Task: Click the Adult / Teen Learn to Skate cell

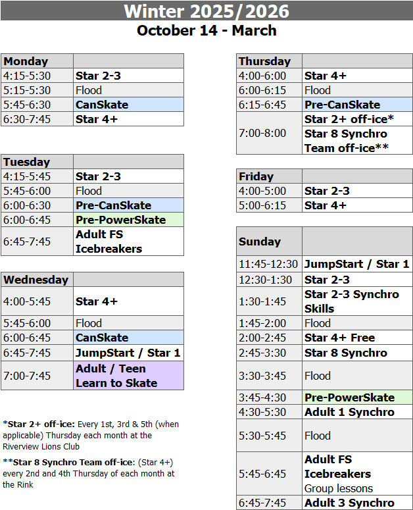Action: (128, 376)
